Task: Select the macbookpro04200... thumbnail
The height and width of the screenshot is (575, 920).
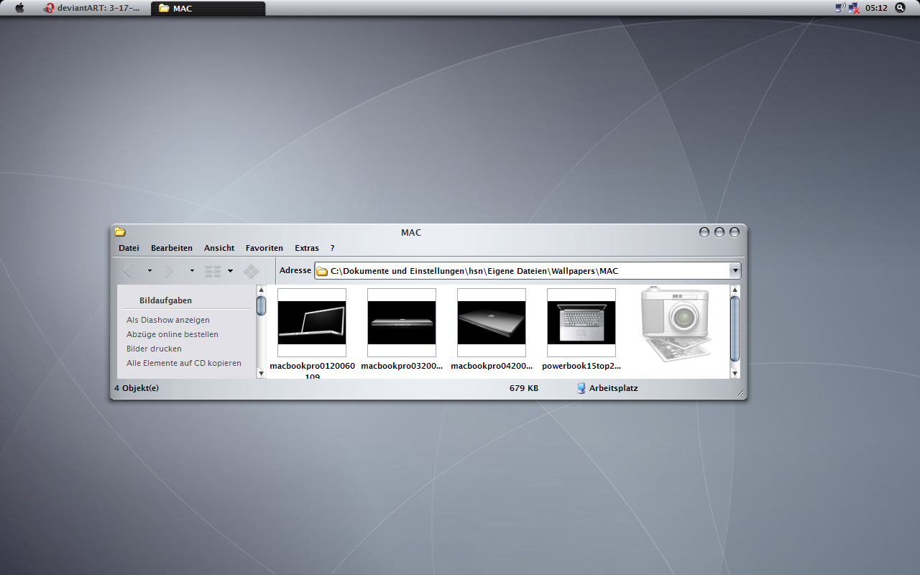Action: (x=492, y=323)
